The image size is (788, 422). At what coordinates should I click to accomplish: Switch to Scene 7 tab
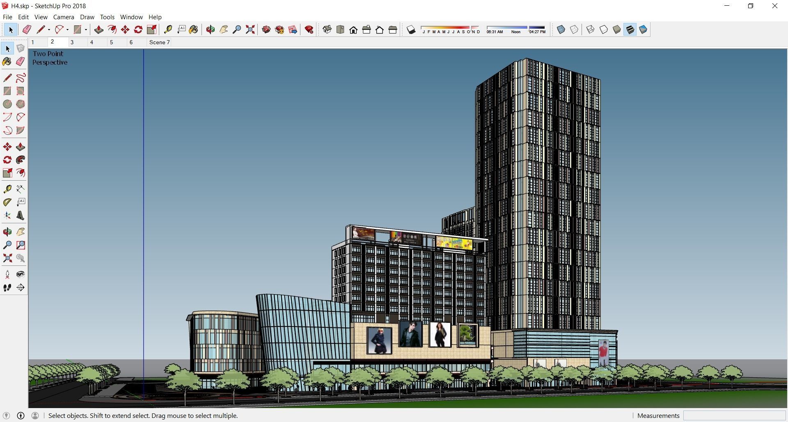point(159,42)
